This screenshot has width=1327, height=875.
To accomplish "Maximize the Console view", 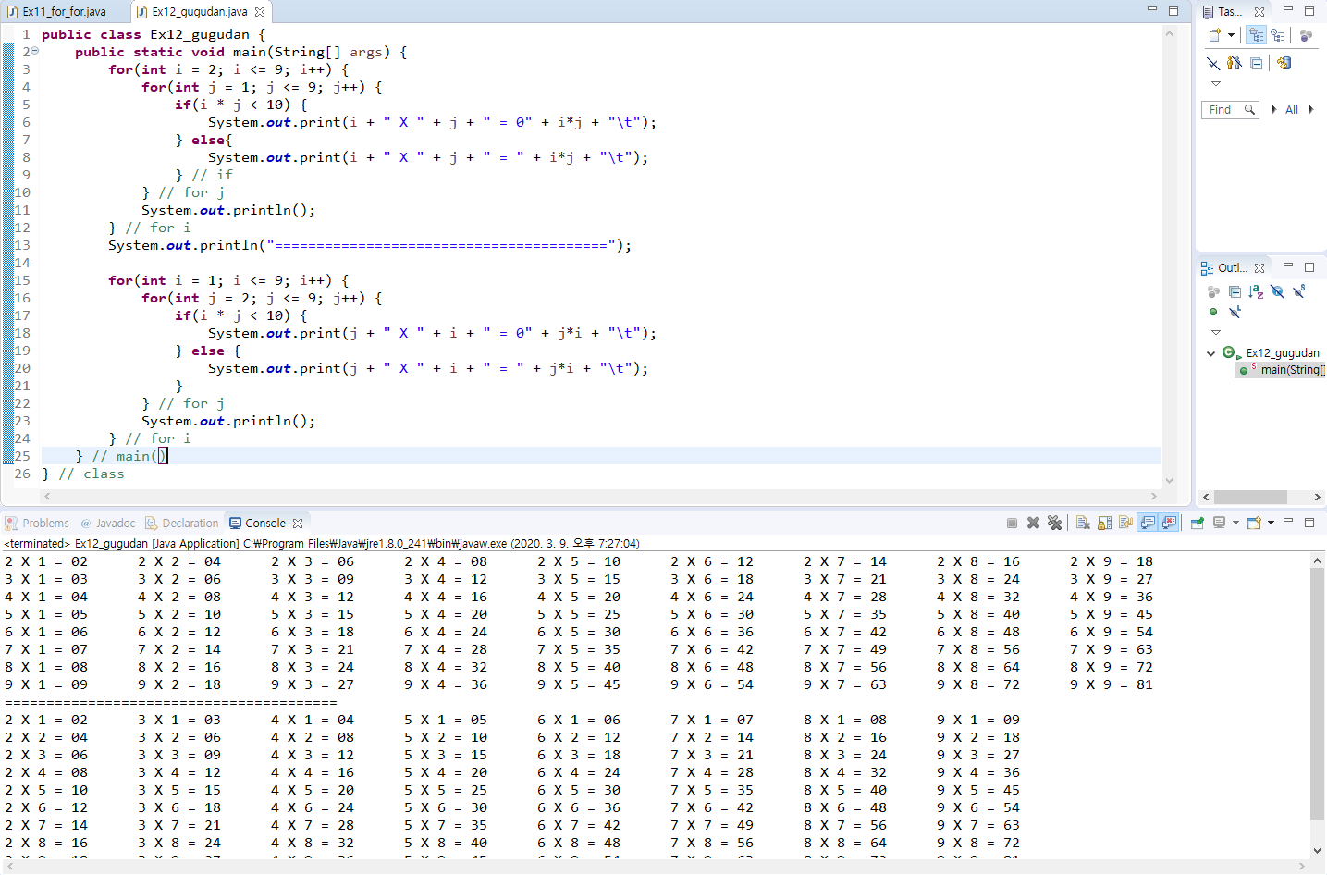I will 1309,523.
